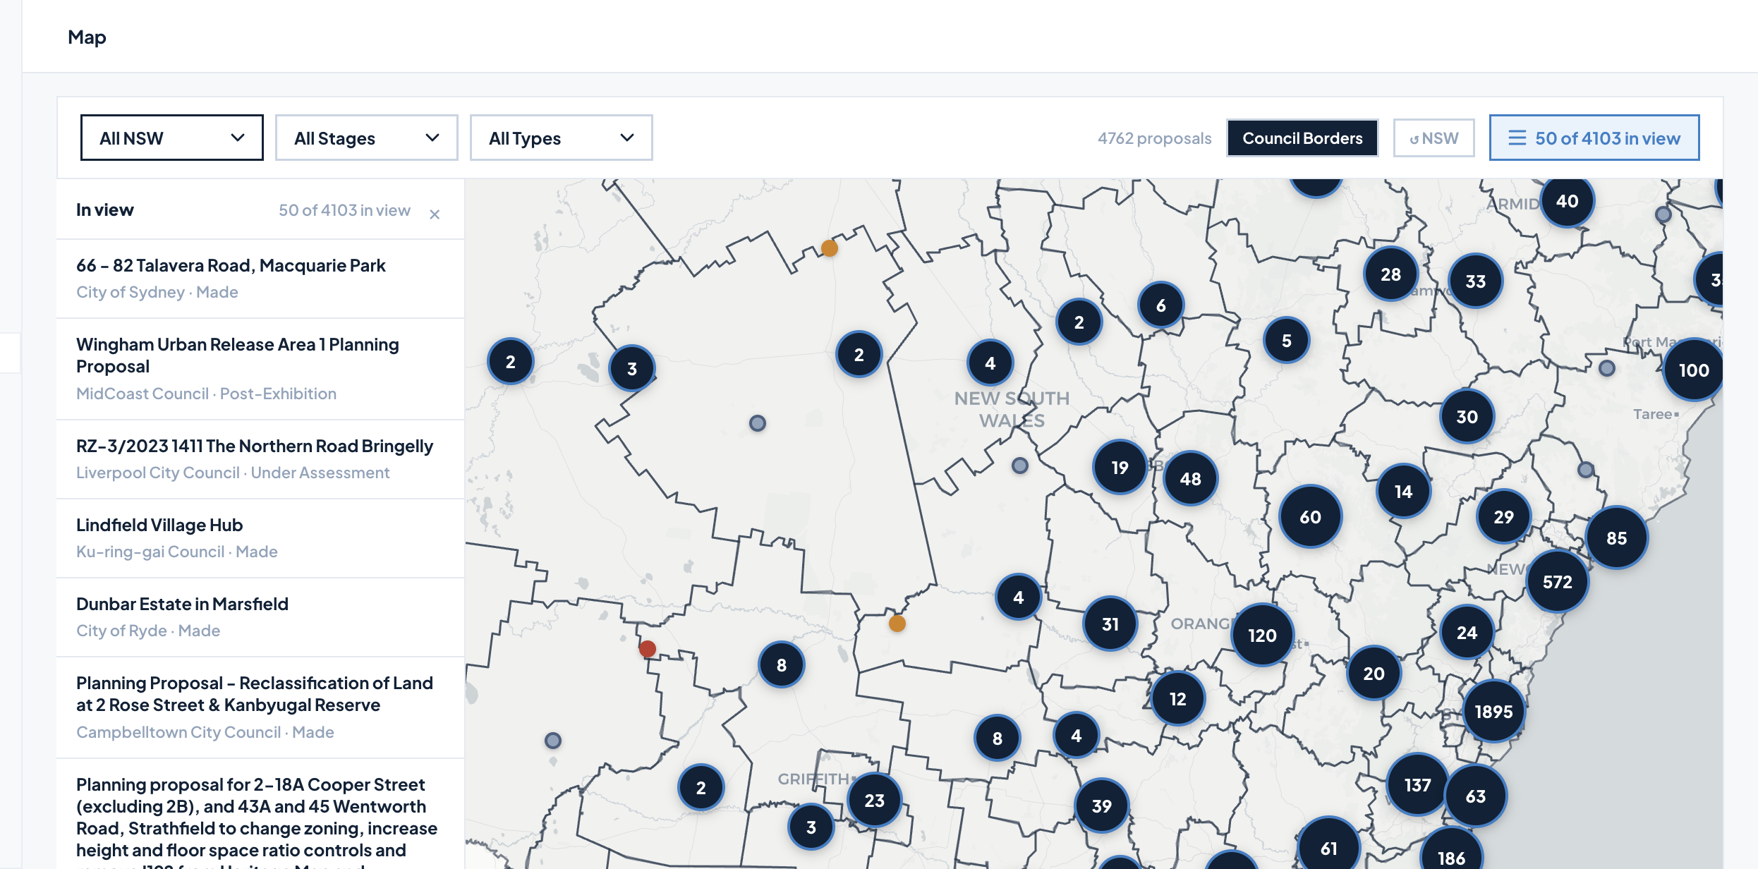Select the 12 cluster marker
Viewport: 1758px width, 869px height.
pyautogui.click(x=1177, y=698)
